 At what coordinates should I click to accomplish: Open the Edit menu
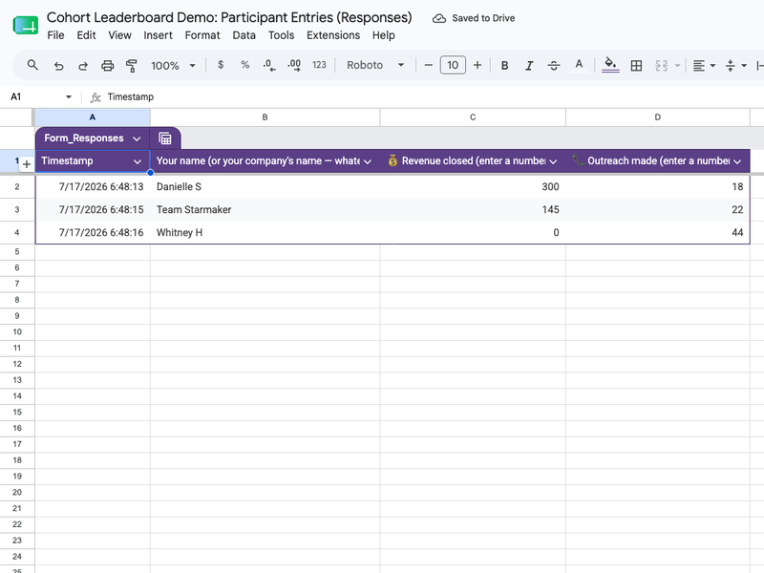coord(86,35)
